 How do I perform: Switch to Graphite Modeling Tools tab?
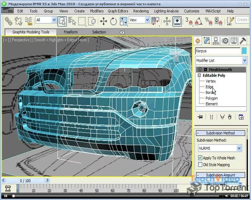pos(31,32)
